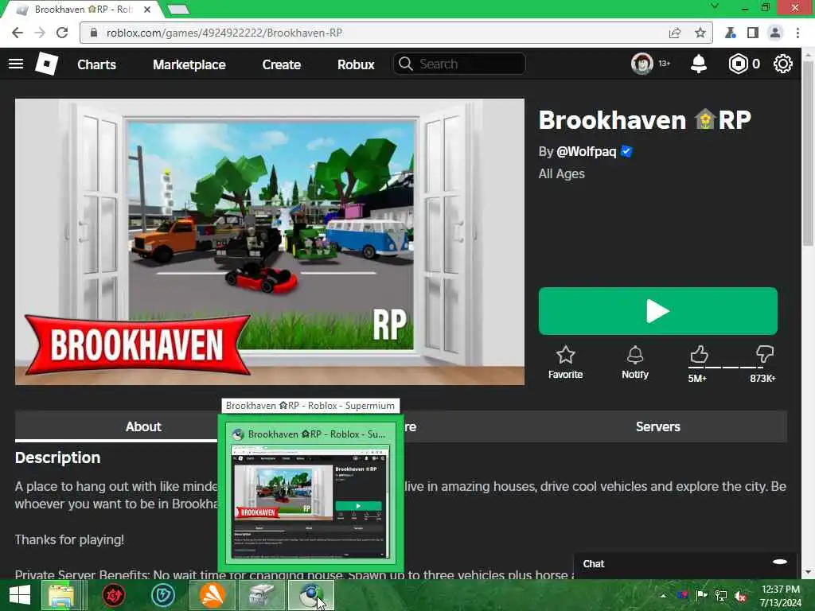Screen dimensions: 815x611
Task: Open the browser profile icon
Action: click(x=775, y=33)
